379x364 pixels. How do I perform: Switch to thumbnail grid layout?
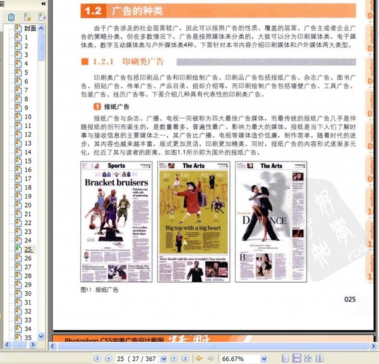[x=308, y=358]
